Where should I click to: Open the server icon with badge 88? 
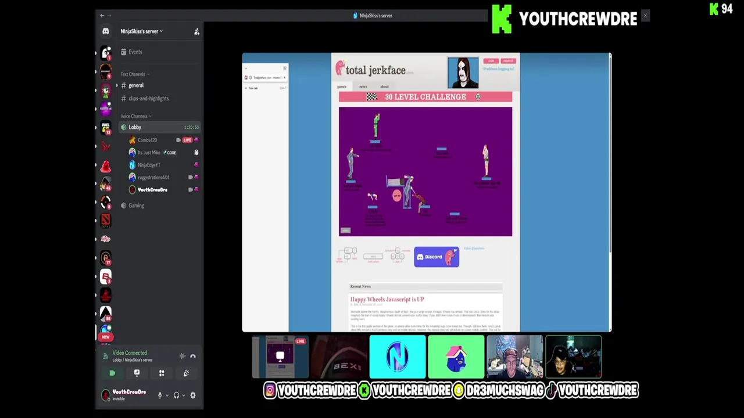coord(105,313)
